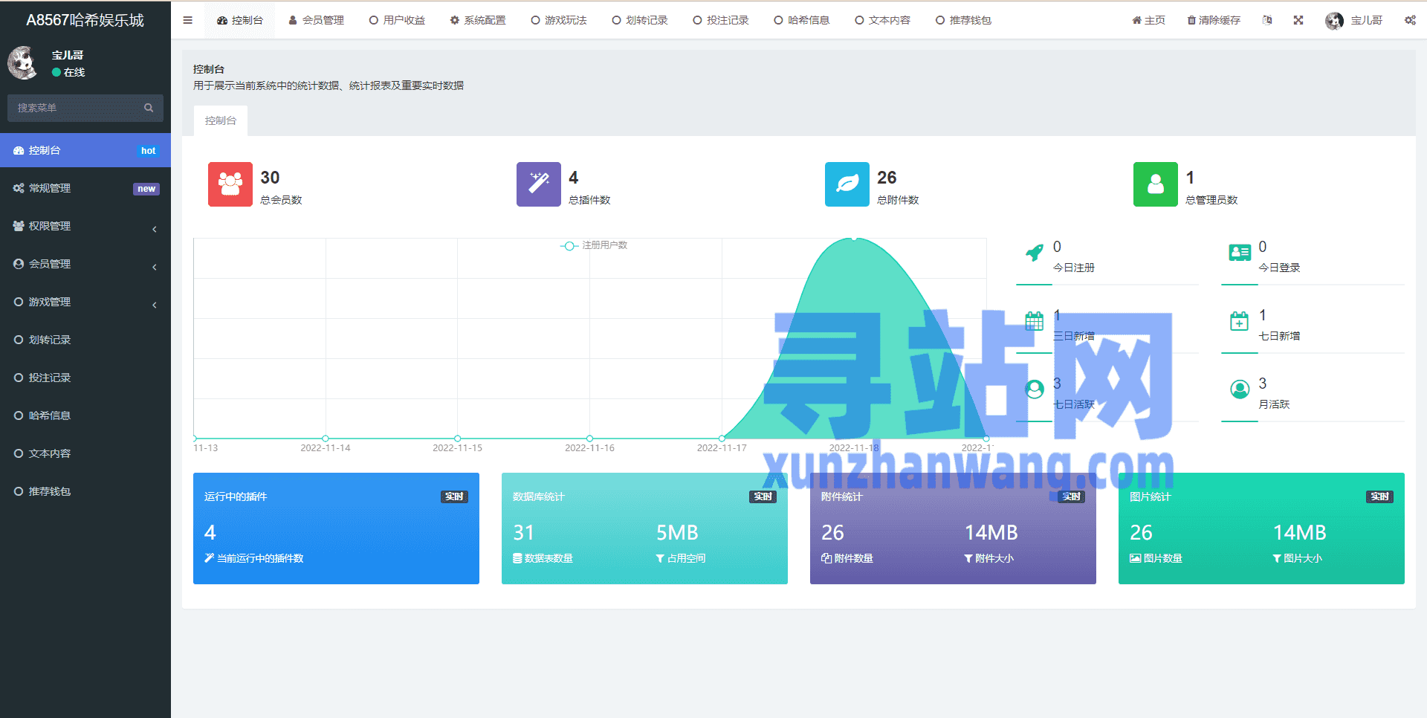Click the 实时 badge on 图片统计 card
Viewport: 1427px width, 718px height.
[x=1379, y=497]
